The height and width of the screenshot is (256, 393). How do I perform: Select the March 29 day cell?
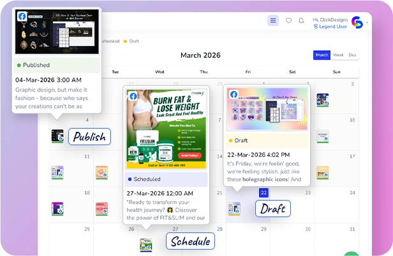pos(248,239)
